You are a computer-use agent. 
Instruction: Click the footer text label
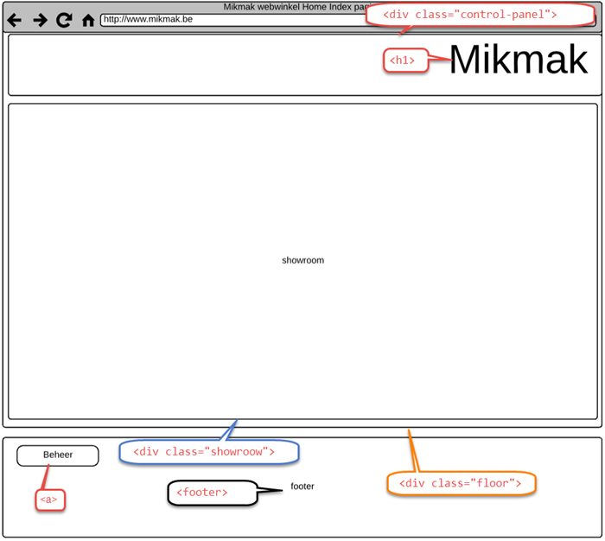(x=302, y=487)
